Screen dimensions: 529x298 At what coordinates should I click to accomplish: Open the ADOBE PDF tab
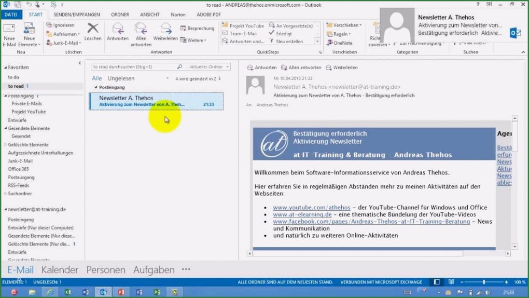tap(208, 15)
